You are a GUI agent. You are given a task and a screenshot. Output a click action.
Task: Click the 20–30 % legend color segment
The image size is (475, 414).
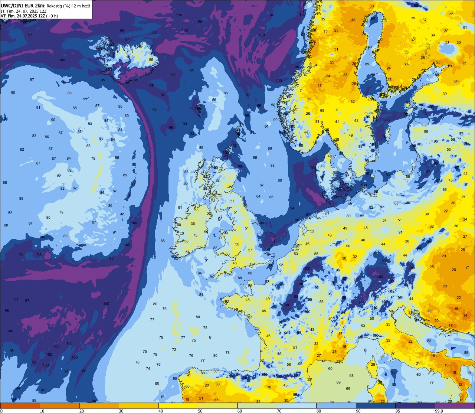[99, 406]
